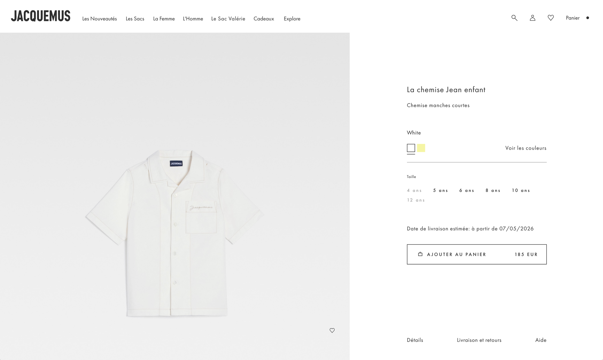Choose size 10 ans
Viewport: 603px width, 360px height.
pyautogui.click(x=521, y=190)
